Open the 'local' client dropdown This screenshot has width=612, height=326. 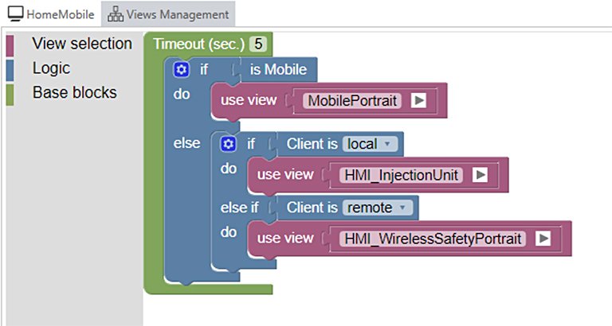point(370,144)
